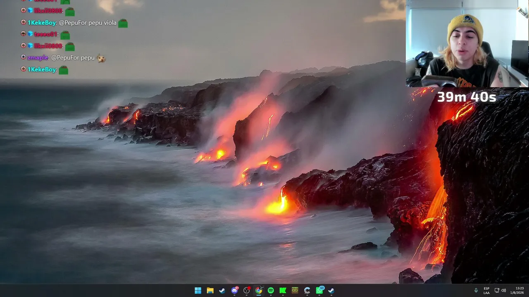This screenshot has height=297, width=529.
Task: Open the green Kick app icon
Action: coord(283,290)
